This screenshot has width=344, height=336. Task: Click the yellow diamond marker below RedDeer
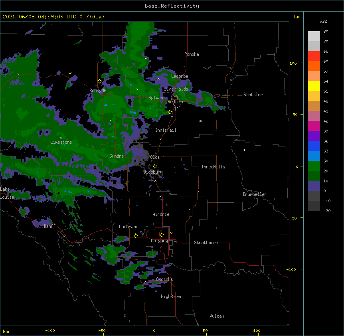170,112
